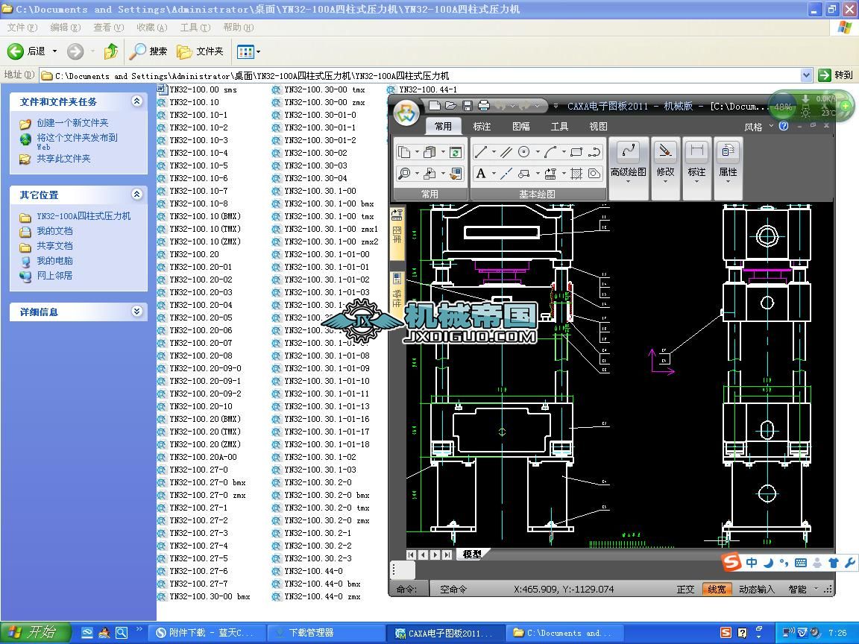Click the CAXA application logo button

pyautogui.click(x=406, y=114)
